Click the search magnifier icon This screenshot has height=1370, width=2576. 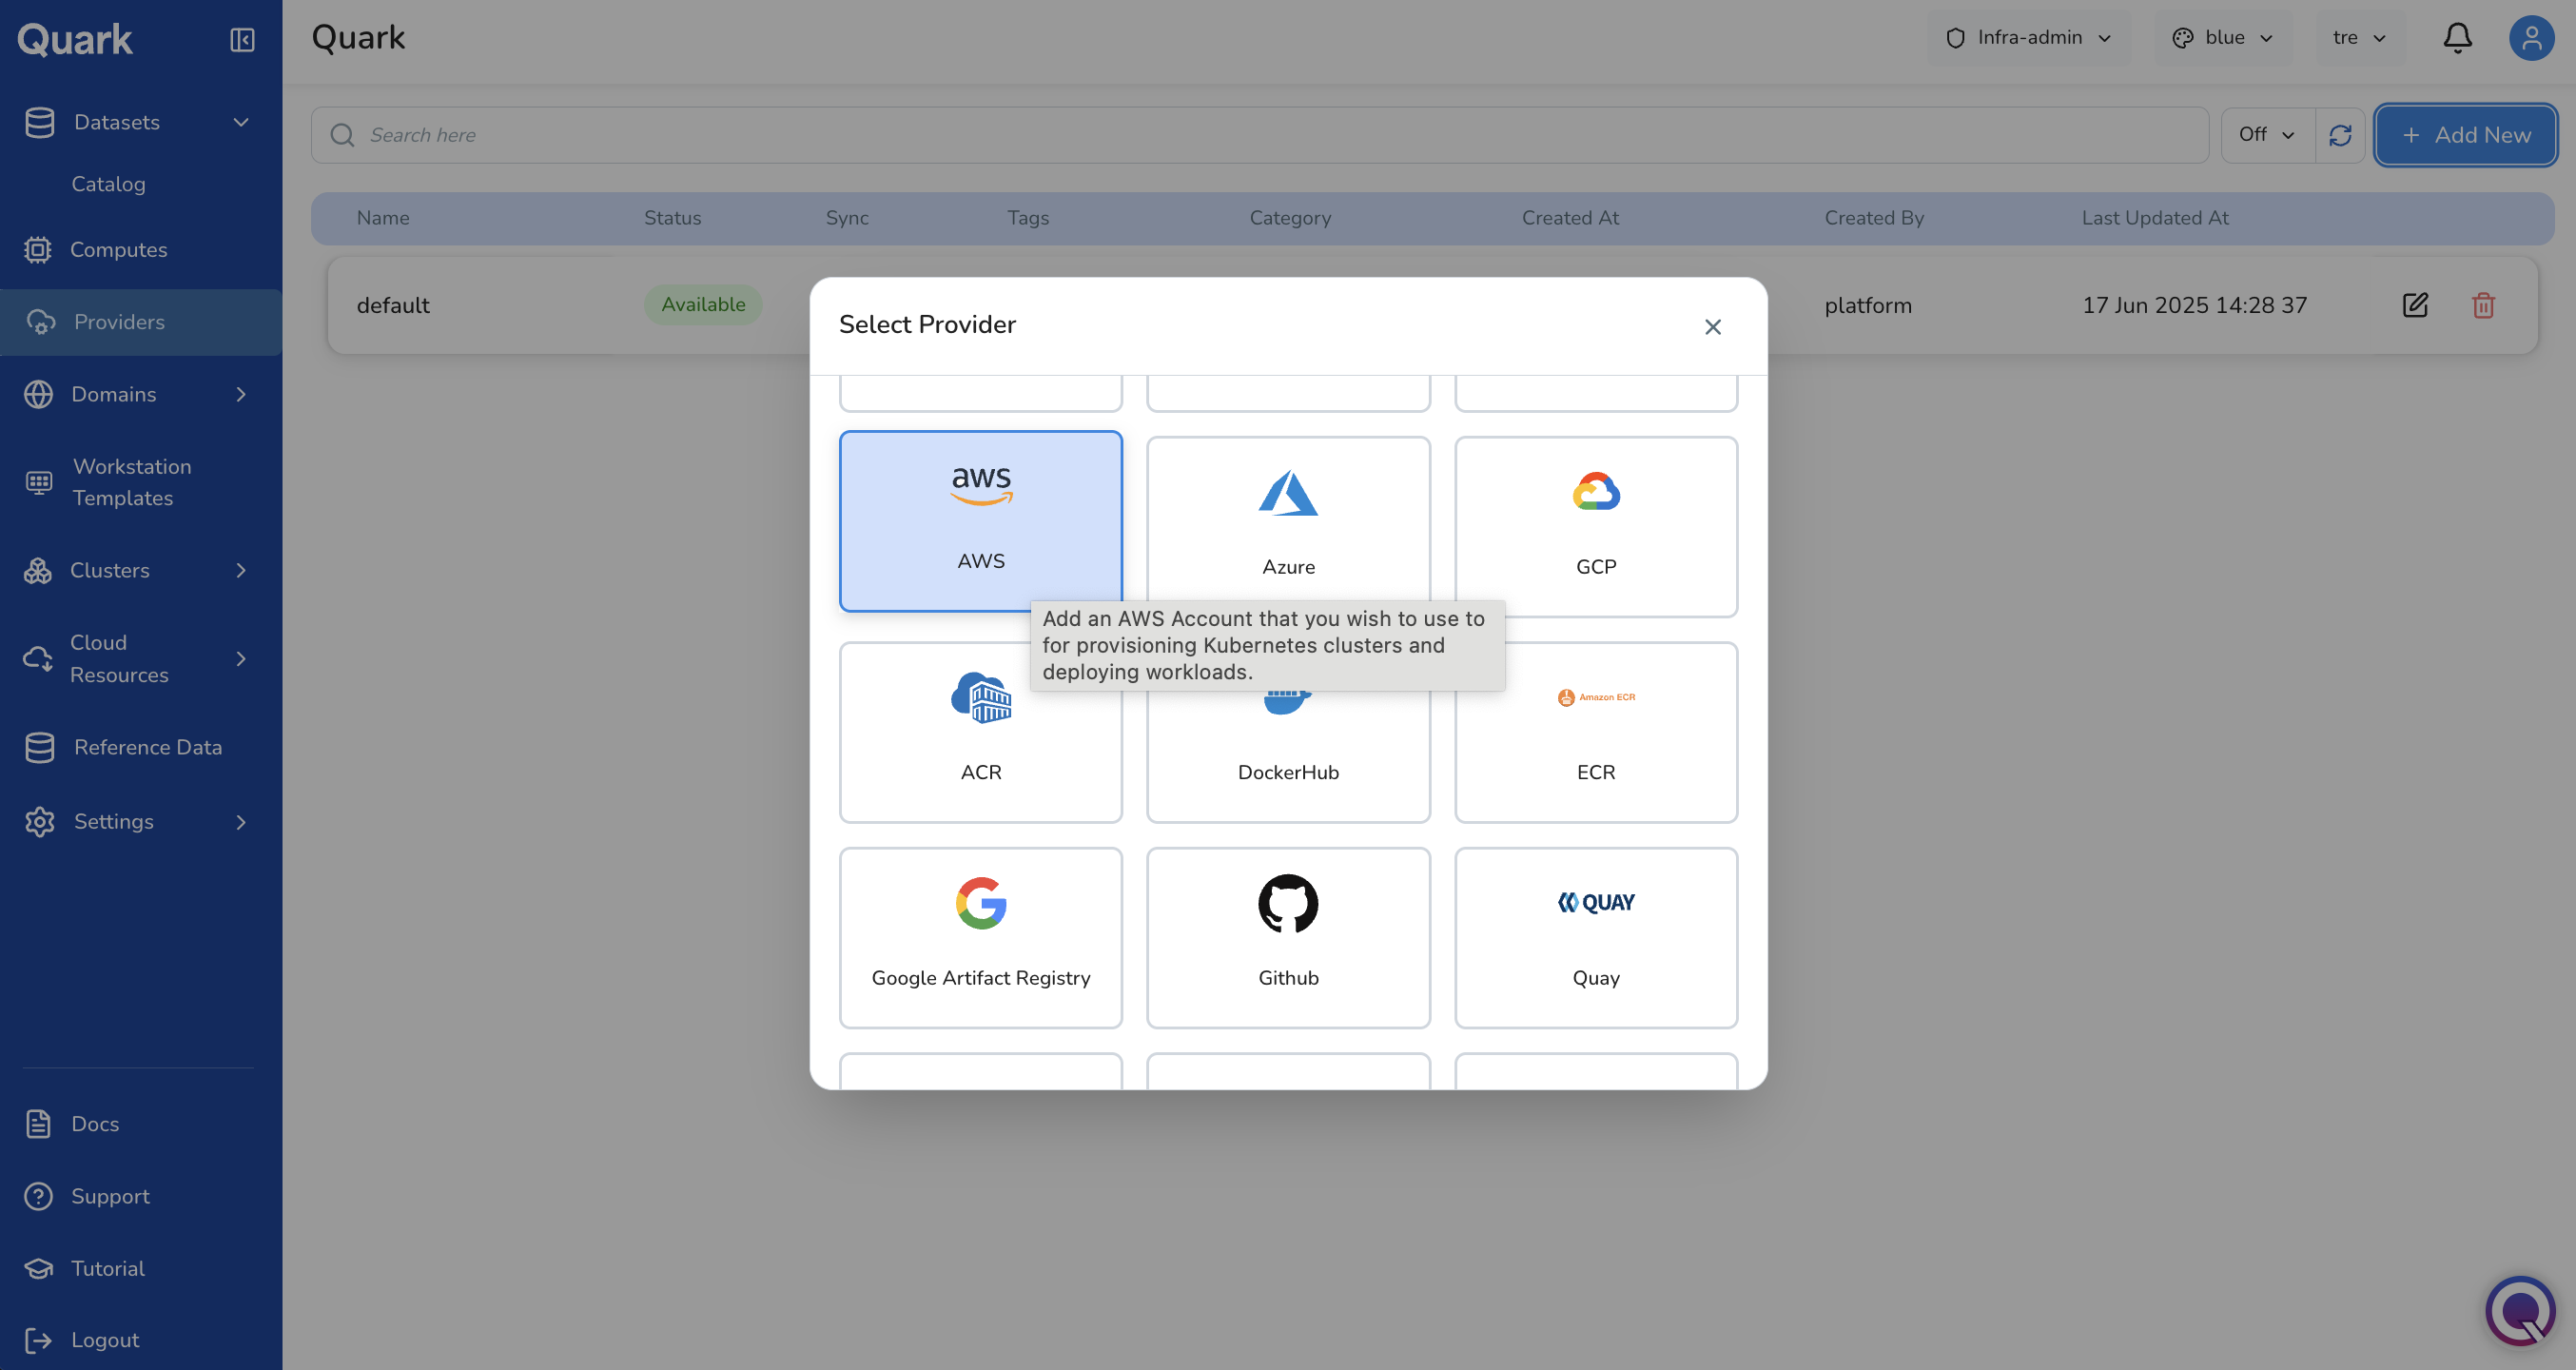pos(342,135)
